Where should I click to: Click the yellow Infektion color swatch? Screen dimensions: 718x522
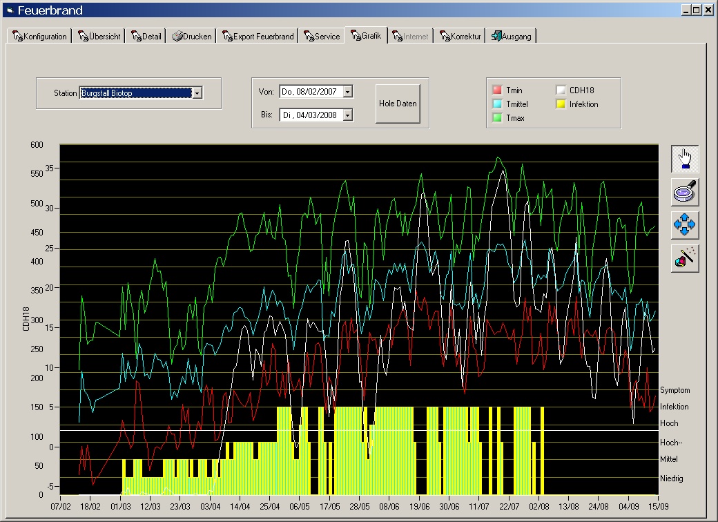561,104
